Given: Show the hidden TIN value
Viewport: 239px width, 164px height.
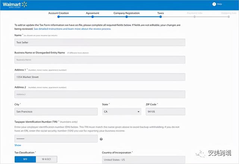Looking at the screenshot, I should 18,145.
